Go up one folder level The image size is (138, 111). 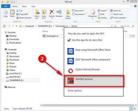pos(16,26)
